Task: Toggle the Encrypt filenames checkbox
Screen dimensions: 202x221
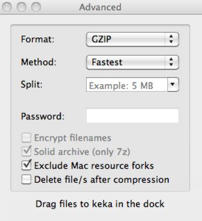Action: (26, 138)
